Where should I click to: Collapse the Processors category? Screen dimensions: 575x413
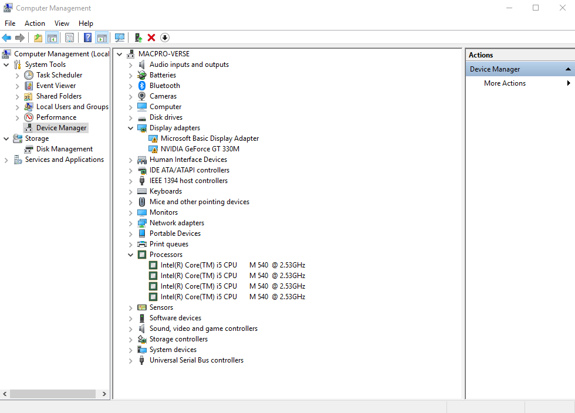(x=131, y=255)
